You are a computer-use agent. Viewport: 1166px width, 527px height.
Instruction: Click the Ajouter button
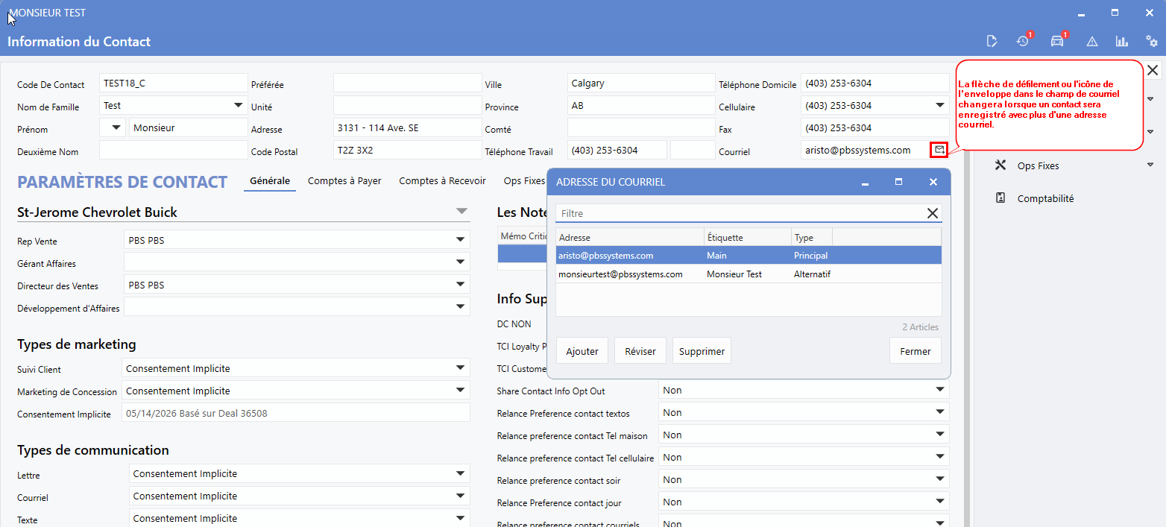(582, 350)
